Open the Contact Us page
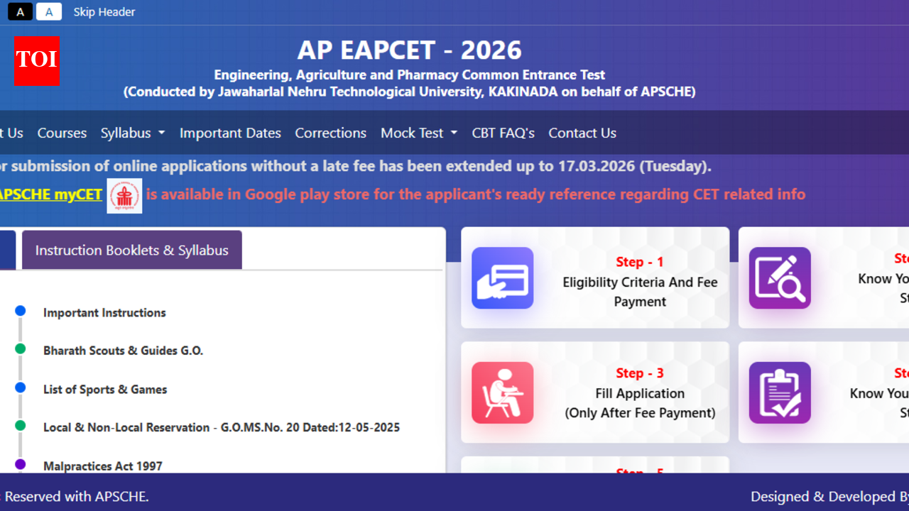The image size is (909, 511). [x=582, y=133]
